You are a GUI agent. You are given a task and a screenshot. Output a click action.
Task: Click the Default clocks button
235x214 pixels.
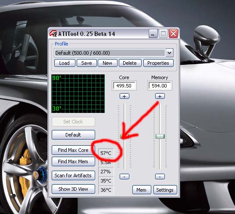tap(73, 135)
